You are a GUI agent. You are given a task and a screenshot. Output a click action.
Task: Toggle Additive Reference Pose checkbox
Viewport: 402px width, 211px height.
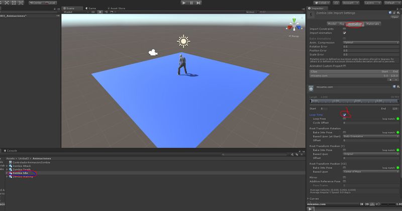pyautogui.click(x=344, y=181)
